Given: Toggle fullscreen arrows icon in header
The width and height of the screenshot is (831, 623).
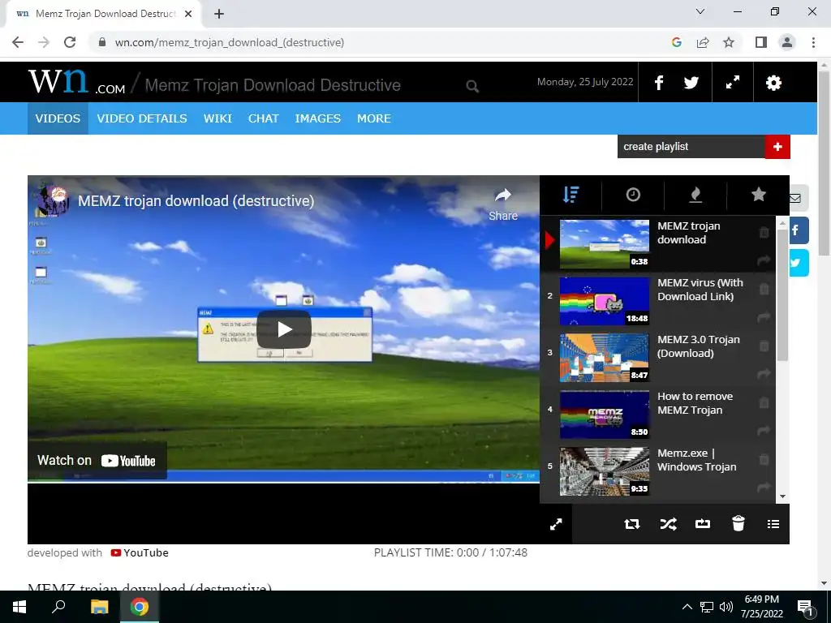Looking at the screenshot, I should click(733, 83).
